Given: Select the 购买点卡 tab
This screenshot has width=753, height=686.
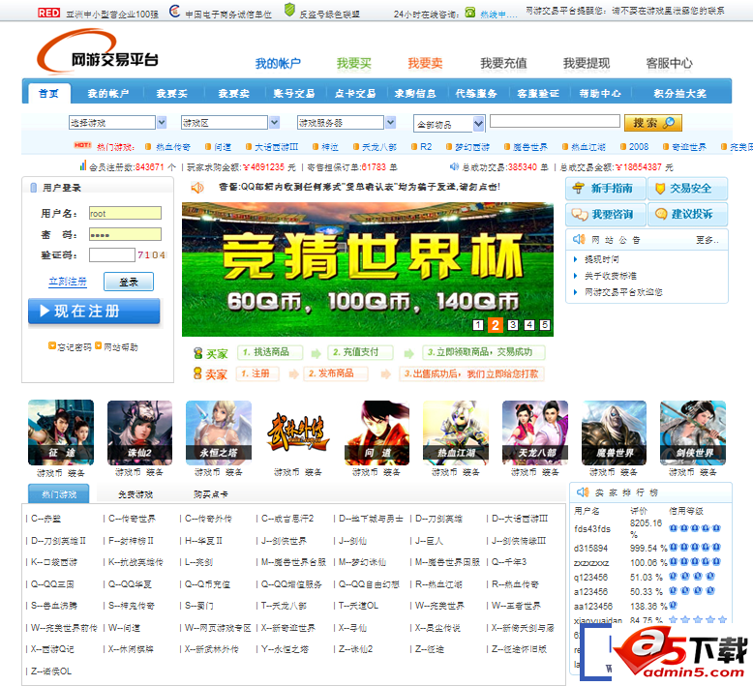Looking at the screenshot, I should point(211,494).
